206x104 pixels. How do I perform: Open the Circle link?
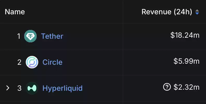point(53,62)
